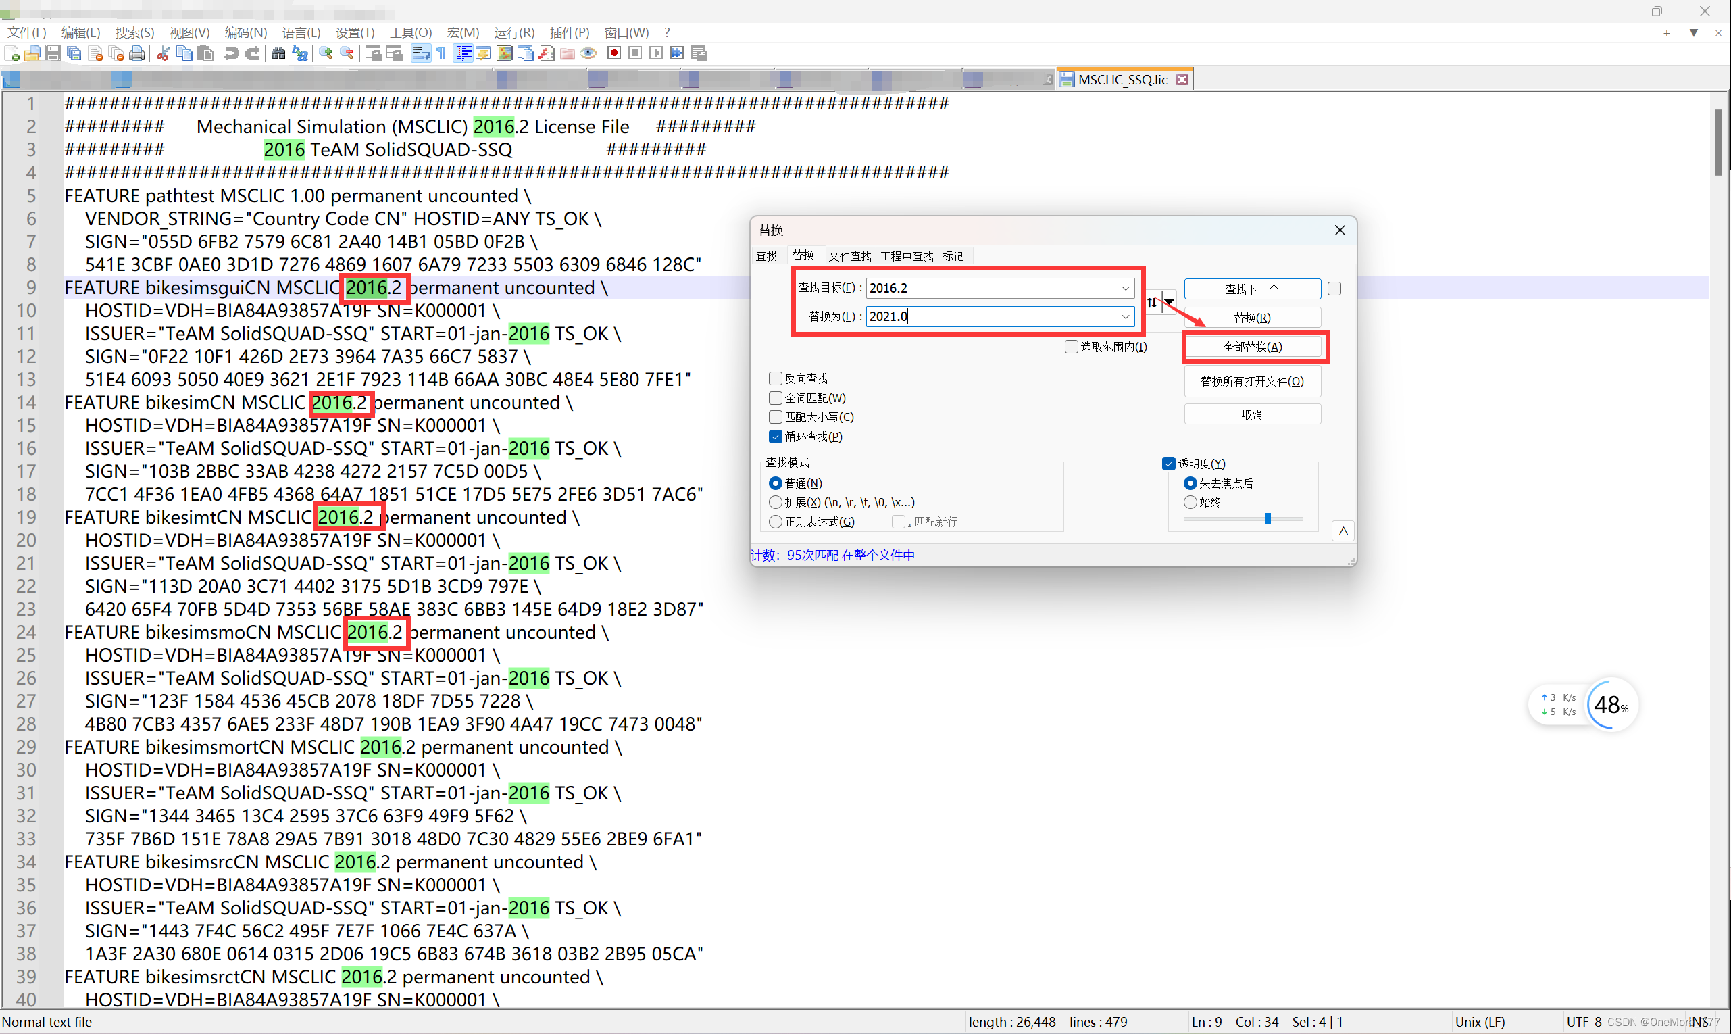The width and height of the screenshot is (1731, 1034).
Task: Toggle the Word wrap toolbar icon
Action: point(420,53)
